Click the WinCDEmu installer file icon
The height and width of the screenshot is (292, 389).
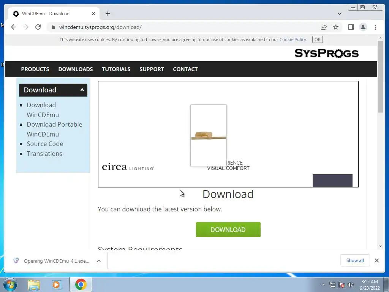(x=16, y=260)
